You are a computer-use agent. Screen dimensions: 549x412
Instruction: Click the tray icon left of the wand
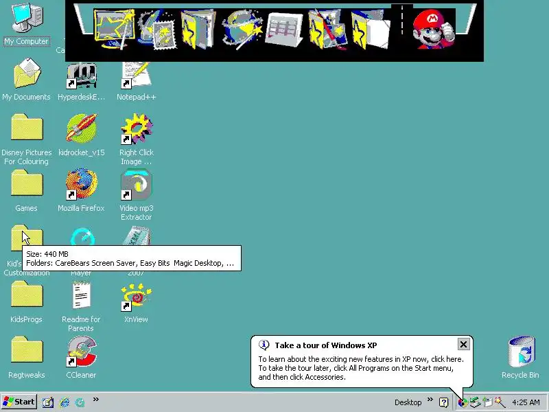coord(487,402)
